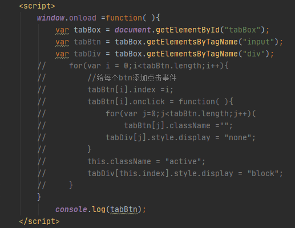Click the closing </script> tag
Image resolution: width=295 pixels, height=228 pixels.
coord(39,221)
